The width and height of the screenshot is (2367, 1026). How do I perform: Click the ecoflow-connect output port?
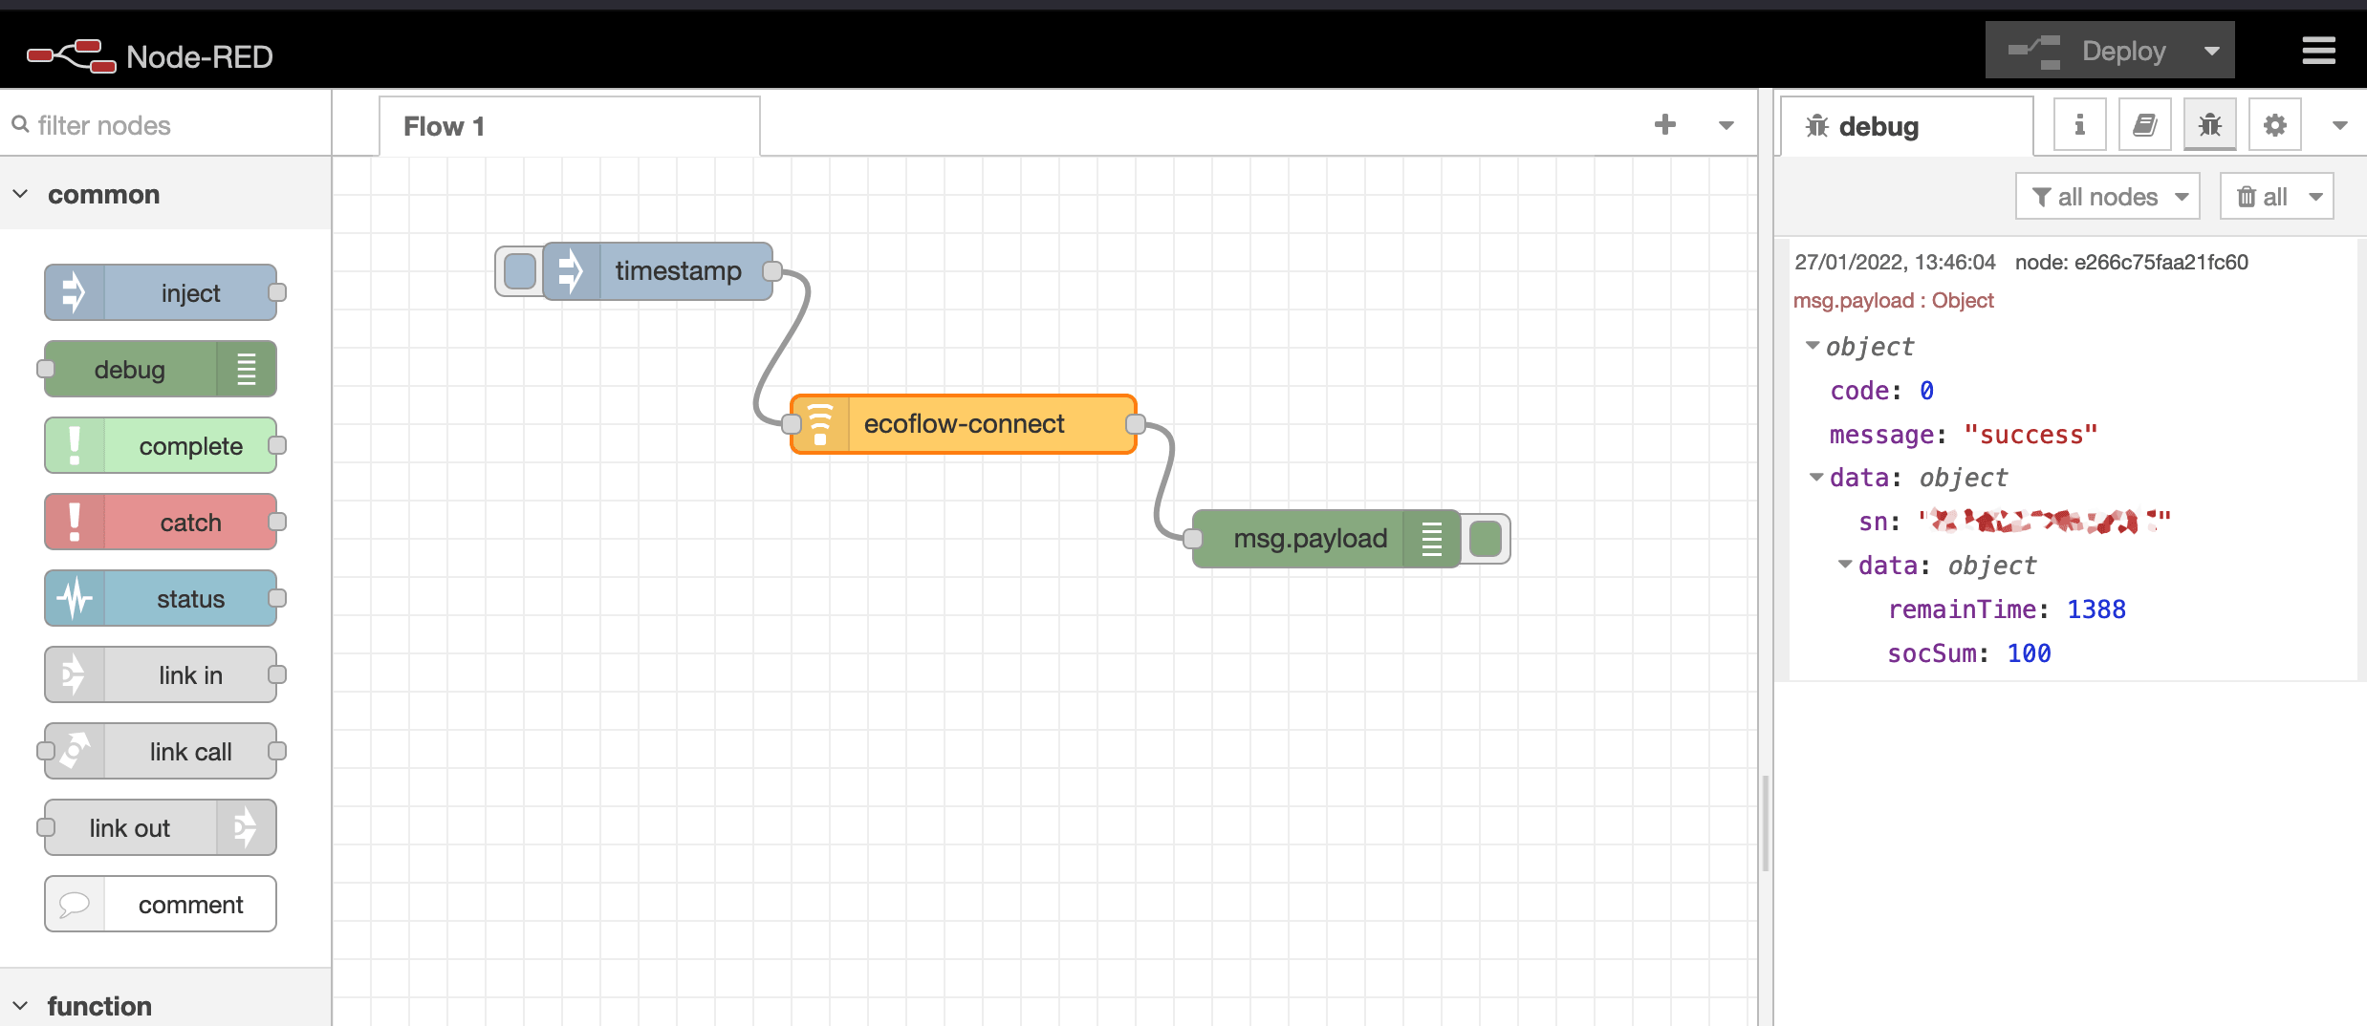(x=1136, y=424)
